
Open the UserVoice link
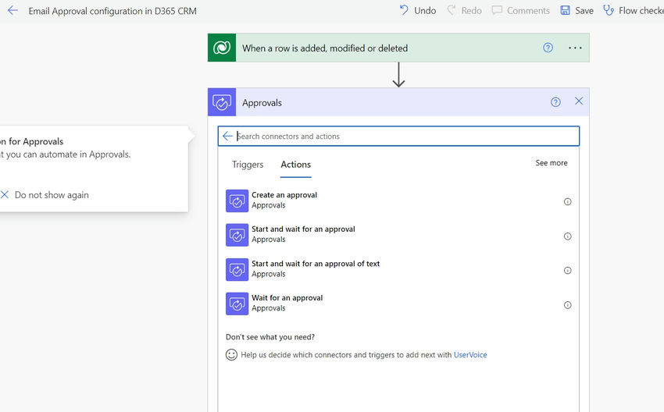pos(470,355)
